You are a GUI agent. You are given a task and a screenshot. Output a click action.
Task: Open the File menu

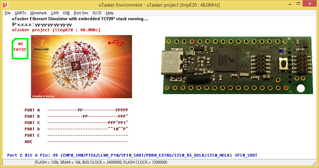point(8,13)
